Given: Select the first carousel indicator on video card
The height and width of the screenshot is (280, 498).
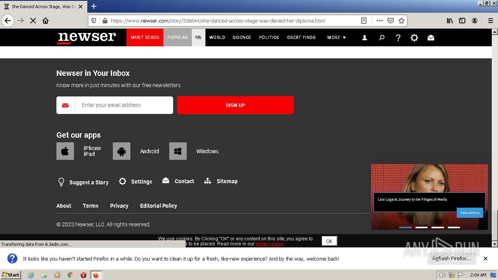Looking at the screenshot, I should 405,227.
